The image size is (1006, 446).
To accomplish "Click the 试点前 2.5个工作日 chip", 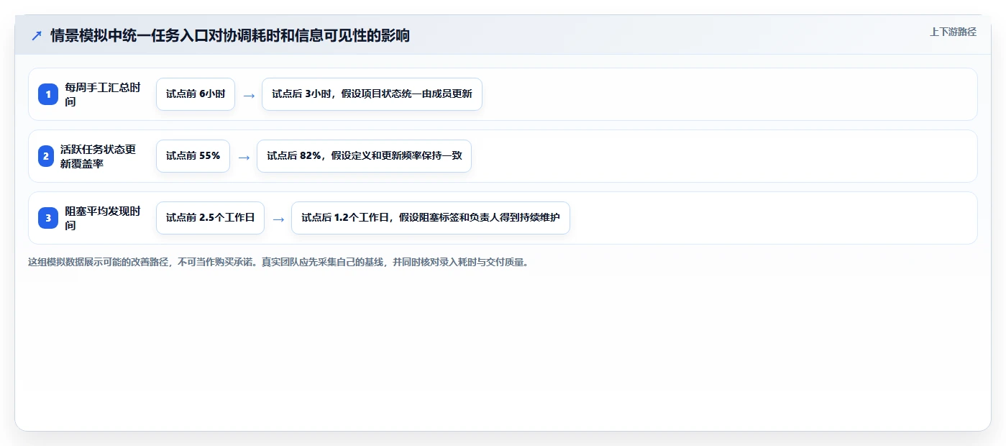I will [x=210, y=218].
